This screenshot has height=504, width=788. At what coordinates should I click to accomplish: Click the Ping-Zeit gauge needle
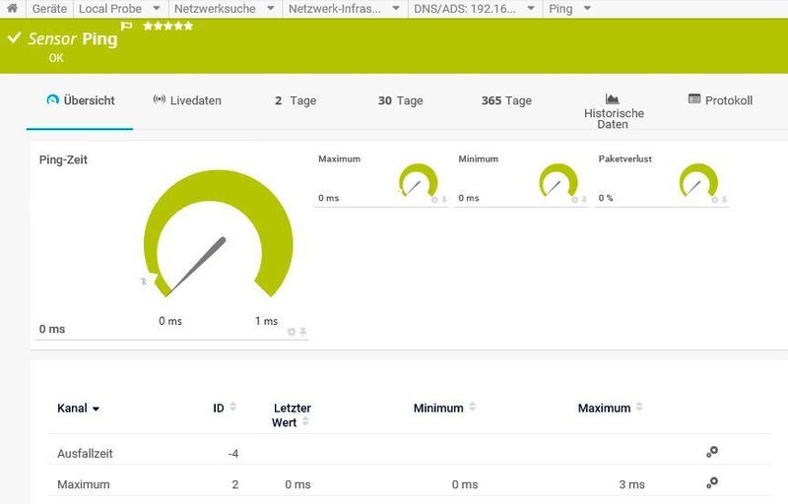click(197, 265)
